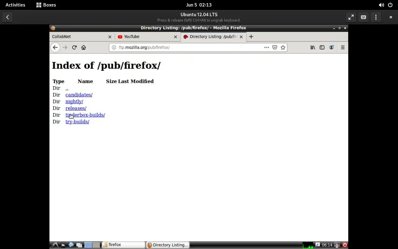Click the red guest logout power icon

click(x=345, y=245)
